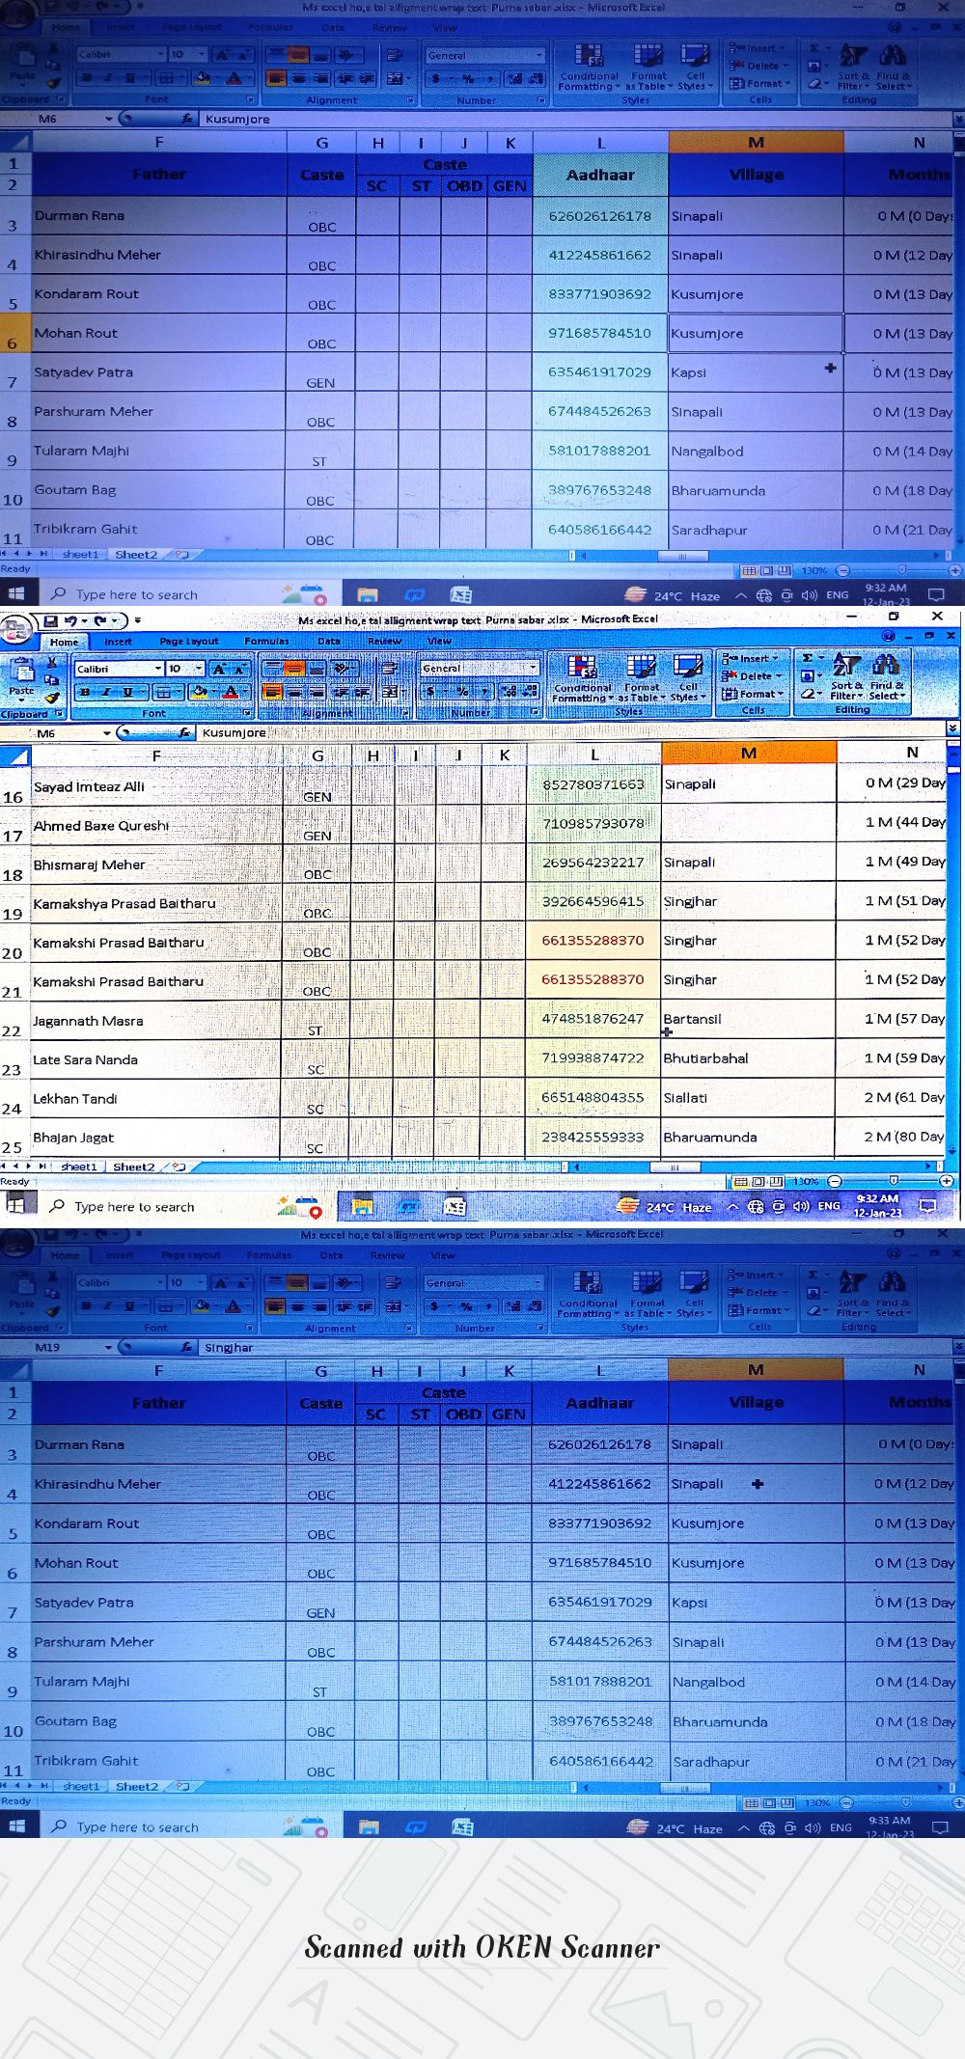This screenshot has width=965, height=2059.
Task: Open Find & Select in rows 16-25 window
Action: tap(886, 676)
